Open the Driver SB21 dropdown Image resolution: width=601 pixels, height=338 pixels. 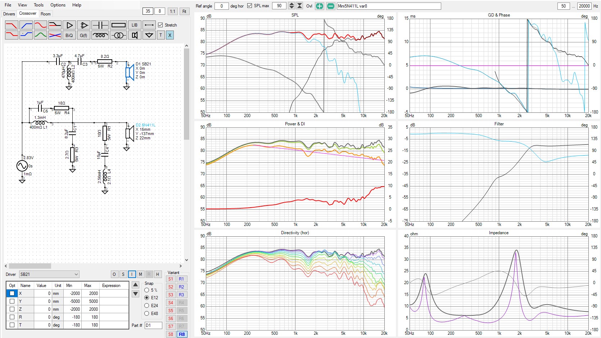[x=49, y=274]
